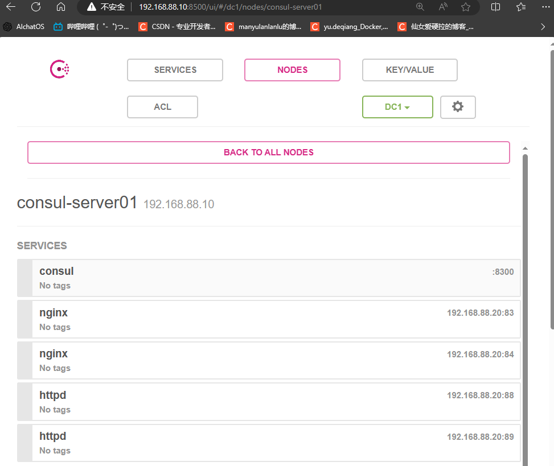
Task: Open the yu.deqiang_Docker bookmark
Action: pyautogui.click(x=349, y=27)
